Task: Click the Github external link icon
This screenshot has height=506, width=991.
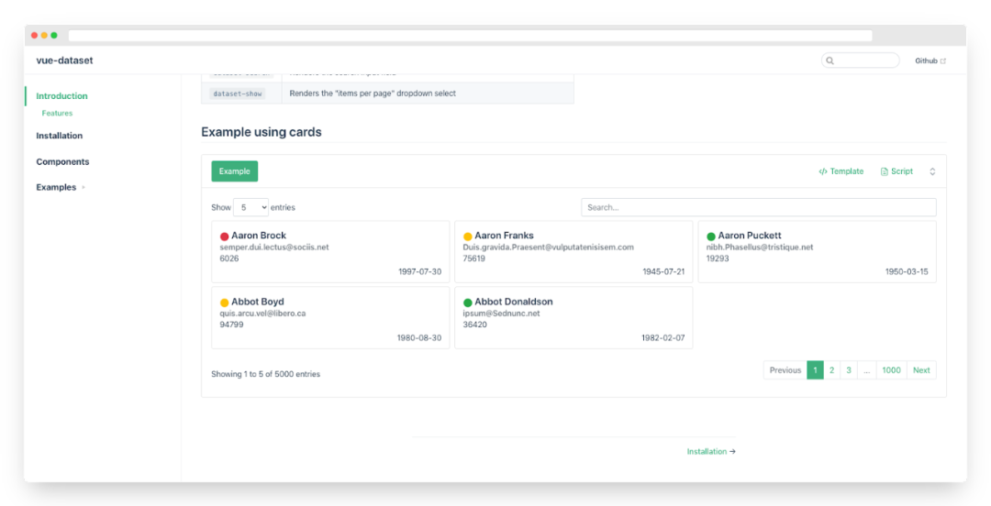Action: pyautogui.click(x=943, y=60)
